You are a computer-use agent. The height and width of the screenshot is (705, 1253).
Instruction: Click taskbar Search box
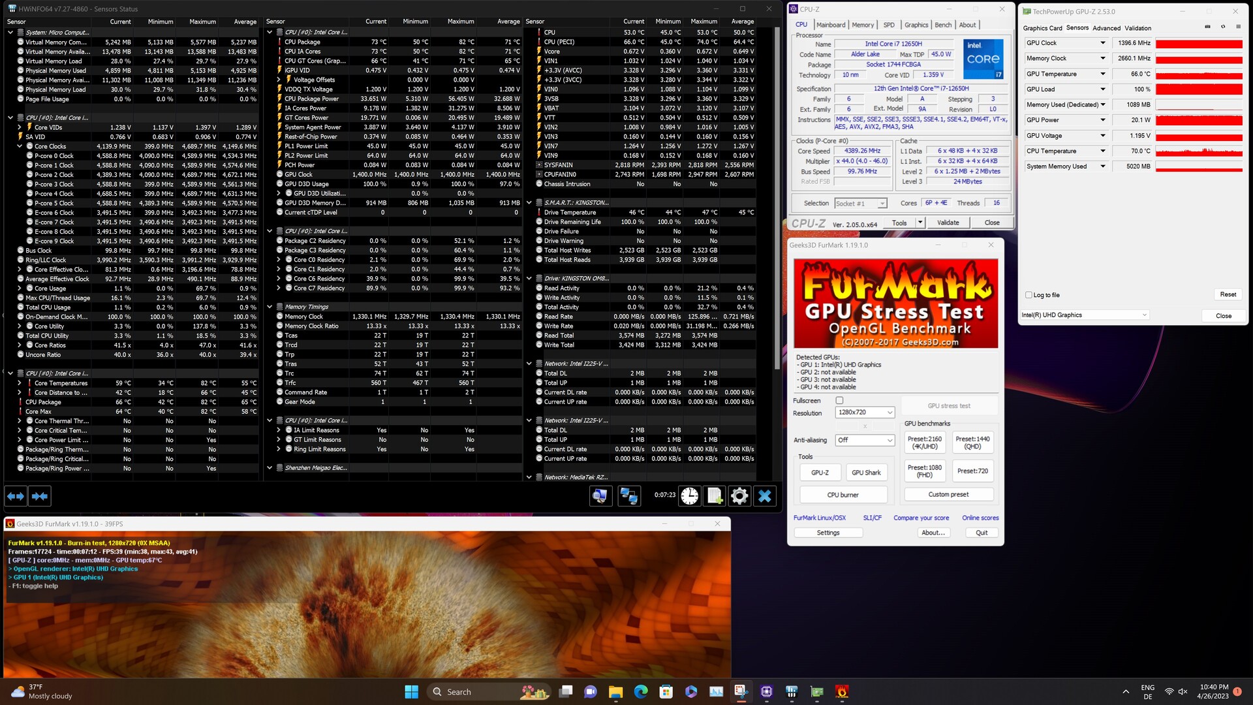489,692
